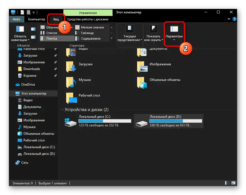The height and width of the screenshot is (195, 246).
Task: Open the Область навигации dropdown
Action: point(20,34)
